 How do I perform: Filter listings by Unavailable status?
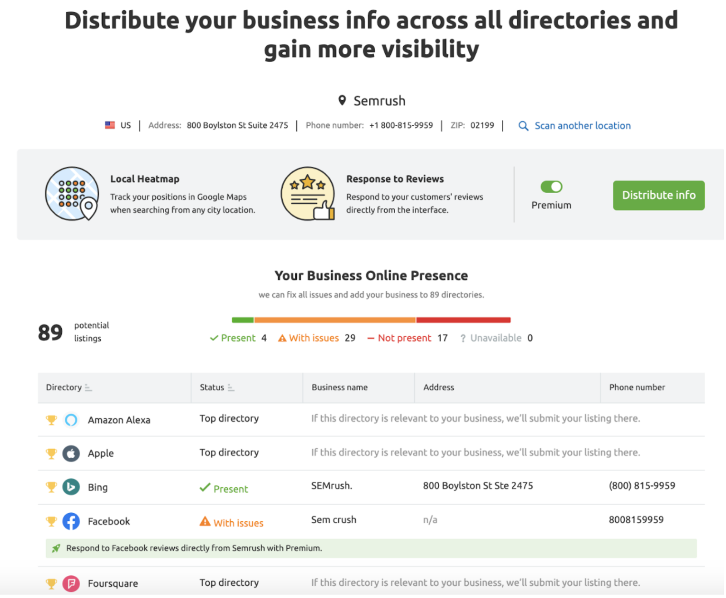point(496,338)
